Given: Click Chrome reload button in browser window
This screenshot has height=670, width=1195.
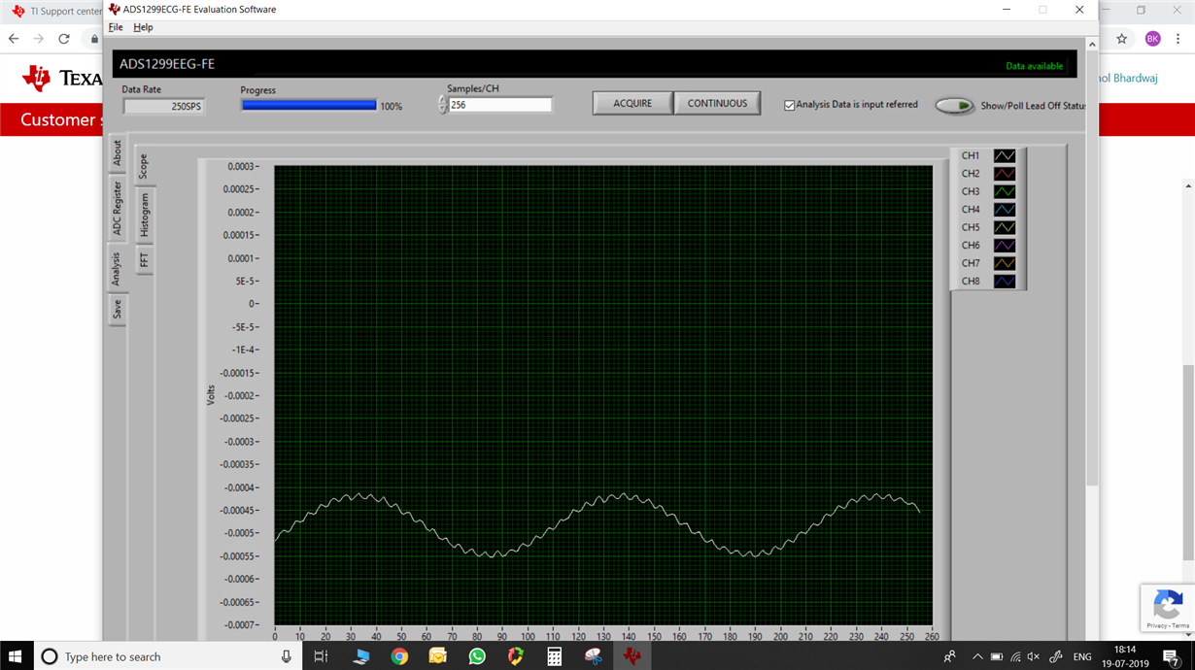Looking at the screenshot, I should [x=64, y=39].
